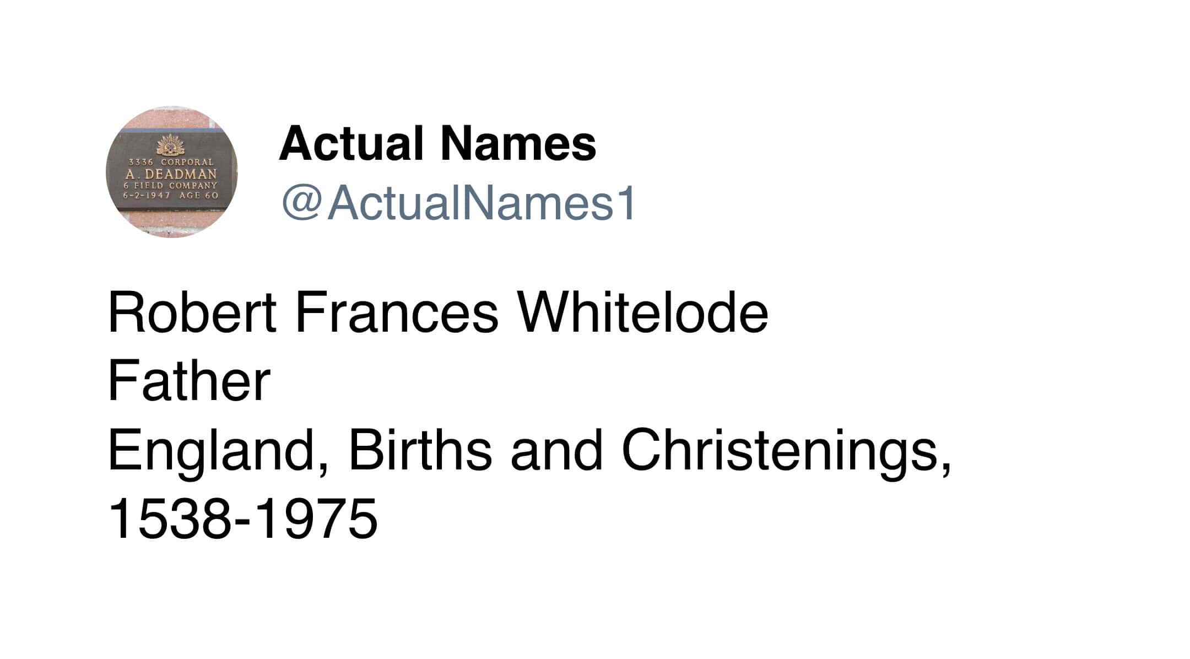The height and width of the screenshot is (659, 1190).
Task: Click the middle name "Frances"
Action: [397, 313]
